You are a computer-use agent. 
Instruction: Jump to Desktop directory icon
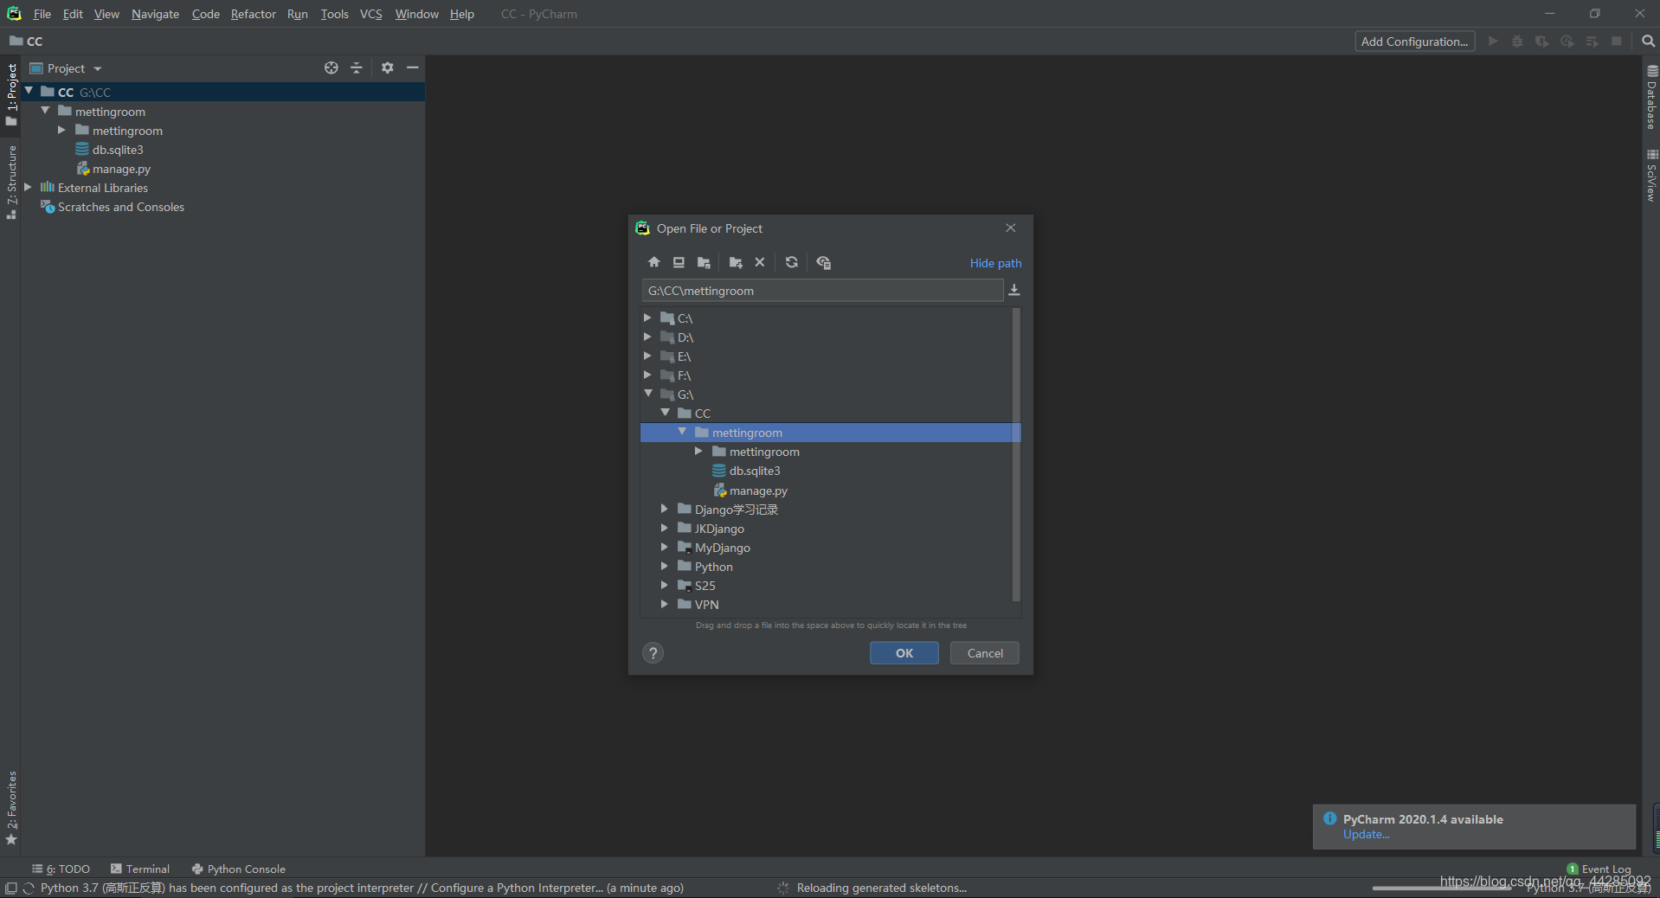[x=679, y=262]
